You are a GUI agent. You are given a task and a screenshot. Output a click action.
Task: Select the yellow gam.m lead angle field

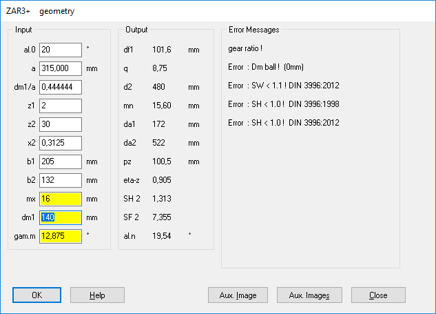tap(61, 236)
